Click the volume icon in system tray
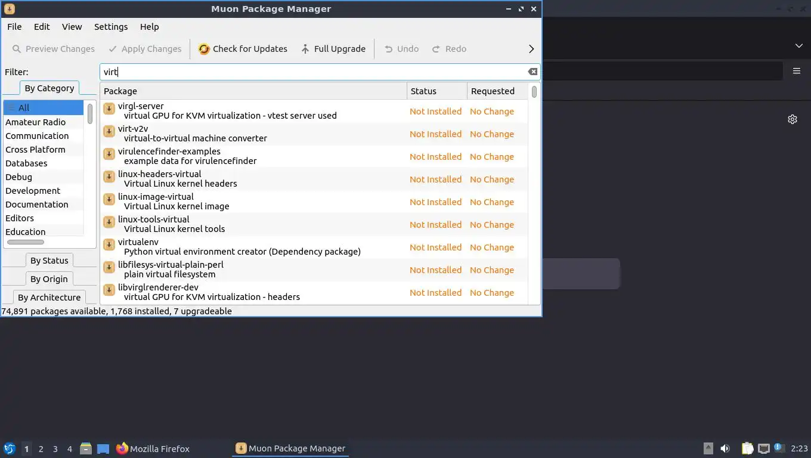This screenshot has width=811, height=458. (x=725, y=448)
